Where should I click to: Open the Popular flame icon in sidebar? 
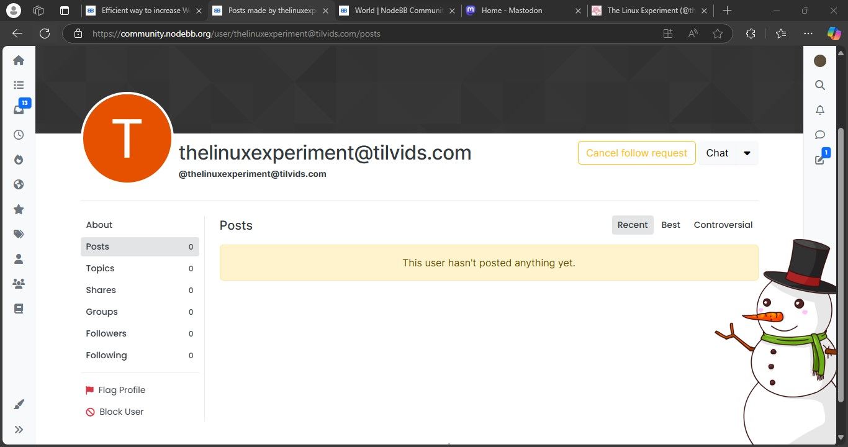[x=19, y=160]
